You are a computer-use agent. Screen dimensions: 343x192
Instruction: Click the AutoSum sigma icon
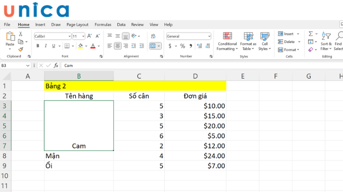coord(310,34)
